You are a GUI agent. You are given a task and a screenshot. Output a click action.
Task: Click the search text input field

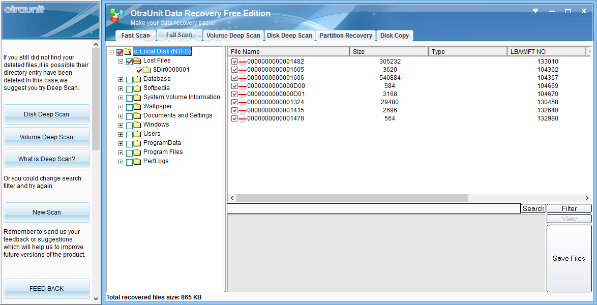(373, 208)
